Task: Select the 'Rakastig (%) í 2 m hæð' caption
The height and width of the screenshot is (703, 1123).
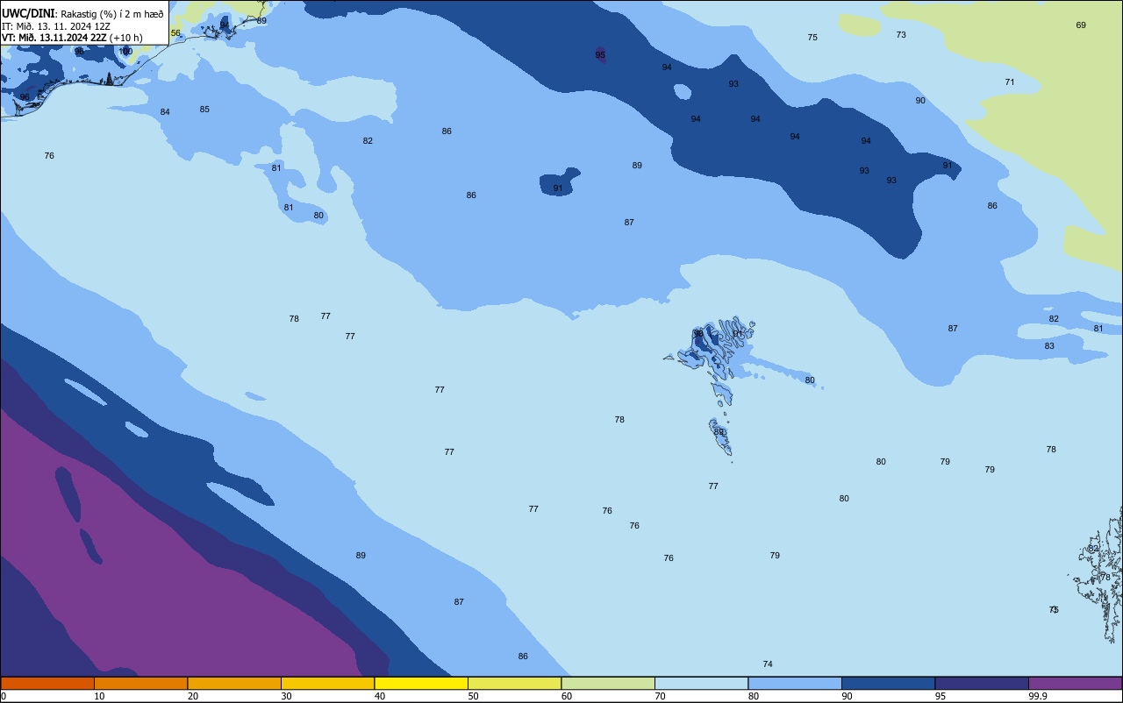Action: pos(111,14)
